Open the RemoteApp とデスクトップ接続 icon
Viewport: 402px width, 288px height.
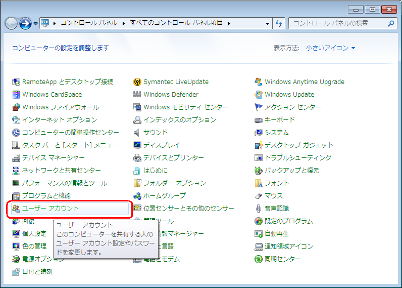click(x=16, y=82)
